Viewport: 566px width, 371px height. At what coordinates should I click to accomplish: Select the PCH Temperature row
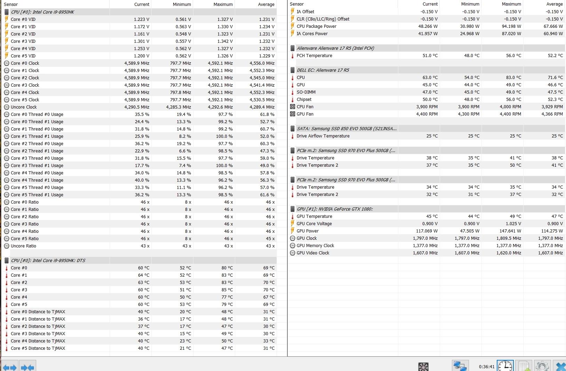314,56
